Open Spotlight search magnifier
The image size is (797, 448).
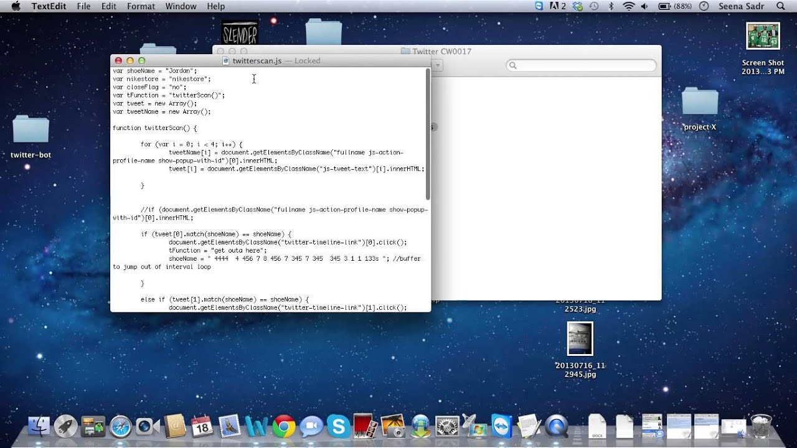click(x=781, y=6)
